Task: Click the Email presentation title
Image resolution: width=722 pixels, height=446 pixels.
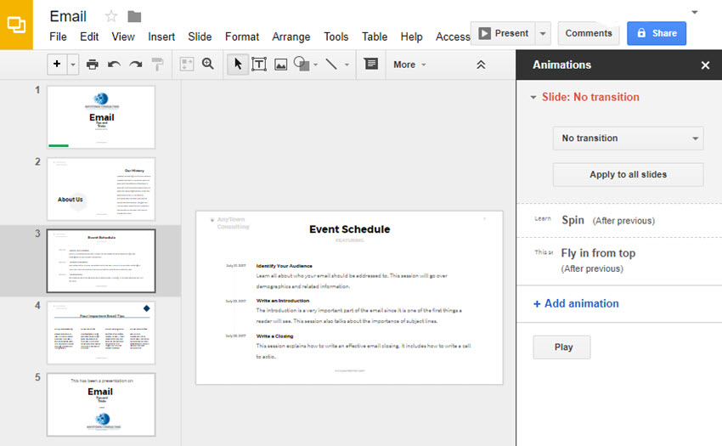Action: click(x=68, y=17)
